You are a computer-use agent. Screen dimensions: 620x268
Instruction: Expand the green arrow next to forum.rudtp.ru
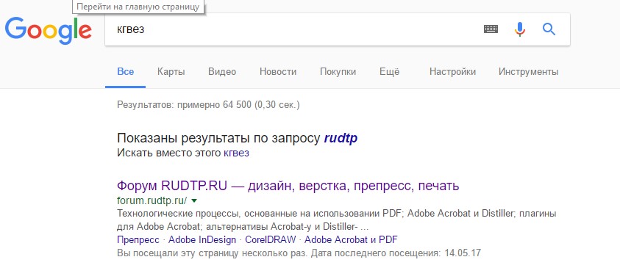click(x=194, y=200)
